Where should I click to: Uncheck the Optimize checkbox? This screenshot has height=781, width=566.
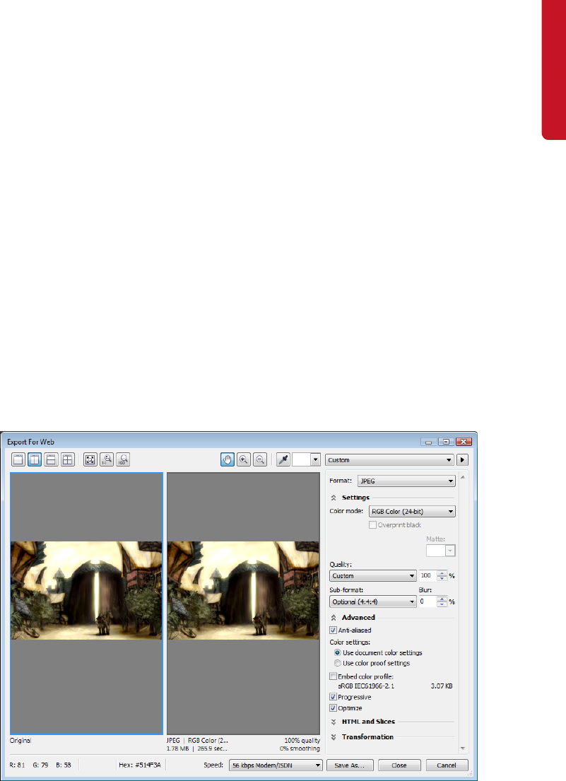pyautogui.click(x=333, y=707)
